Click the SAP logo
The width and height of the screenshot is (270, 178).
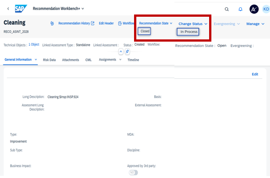tap(21, 9)
